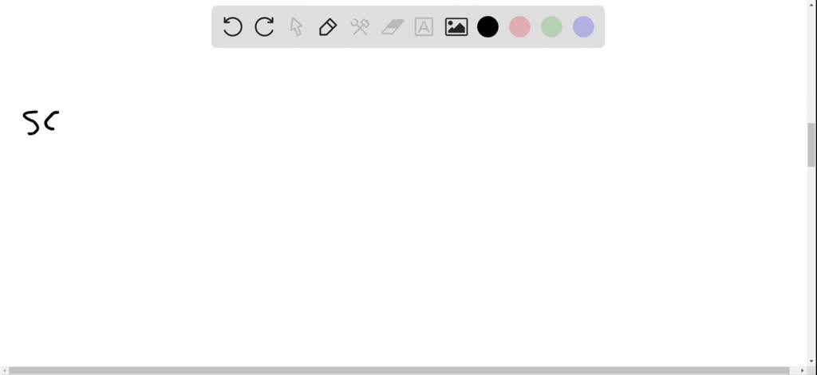Screen dimensions: 817x375
Task: Switch ink to the green color
Action: [551, 26]
